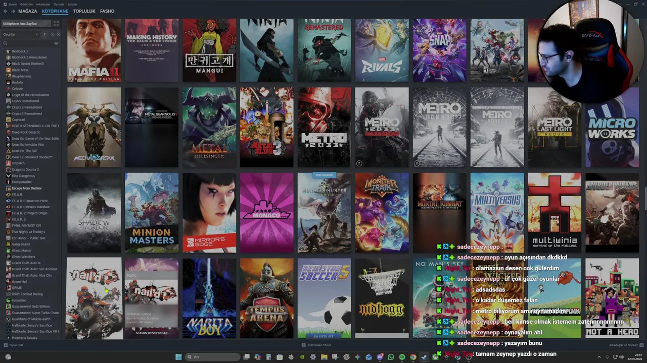The height and width of the screenshot is (363, 647).
Task: Open the Monster Train cover
Action: 382,213
